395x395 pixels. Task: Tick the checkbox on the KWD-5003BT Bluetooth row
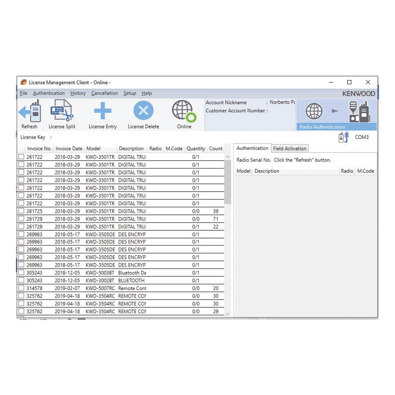point(21,272)
